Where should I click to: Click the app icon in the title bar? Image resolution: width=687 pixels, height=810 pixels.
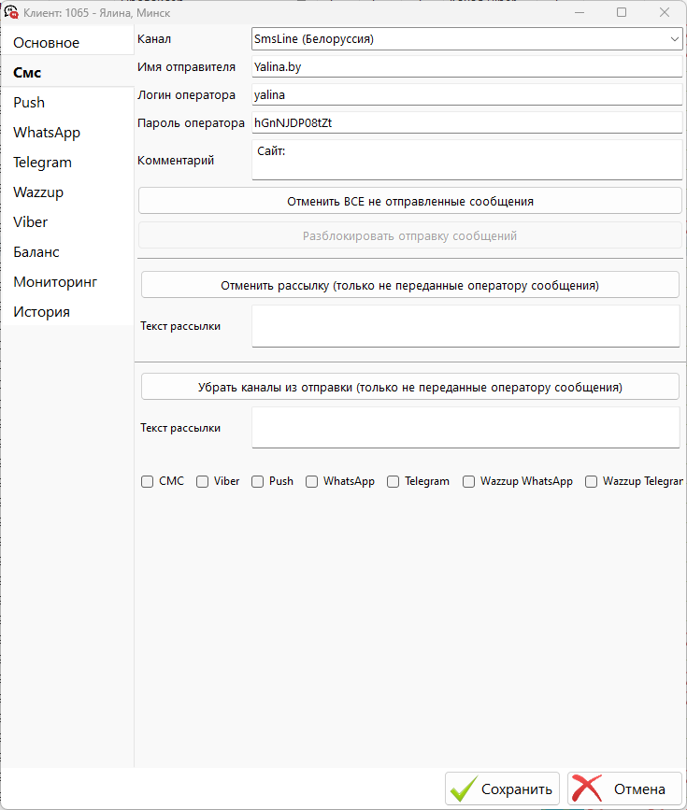click(x=11, y=12)
